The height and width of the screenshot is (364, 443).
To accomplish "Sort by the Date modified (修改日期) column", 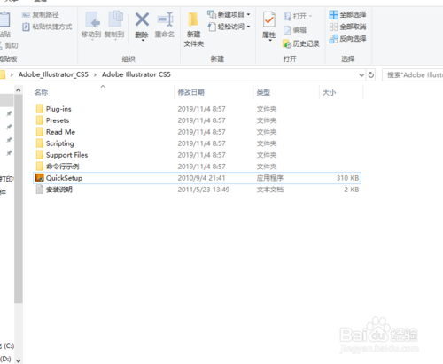I will coord(191,92).
